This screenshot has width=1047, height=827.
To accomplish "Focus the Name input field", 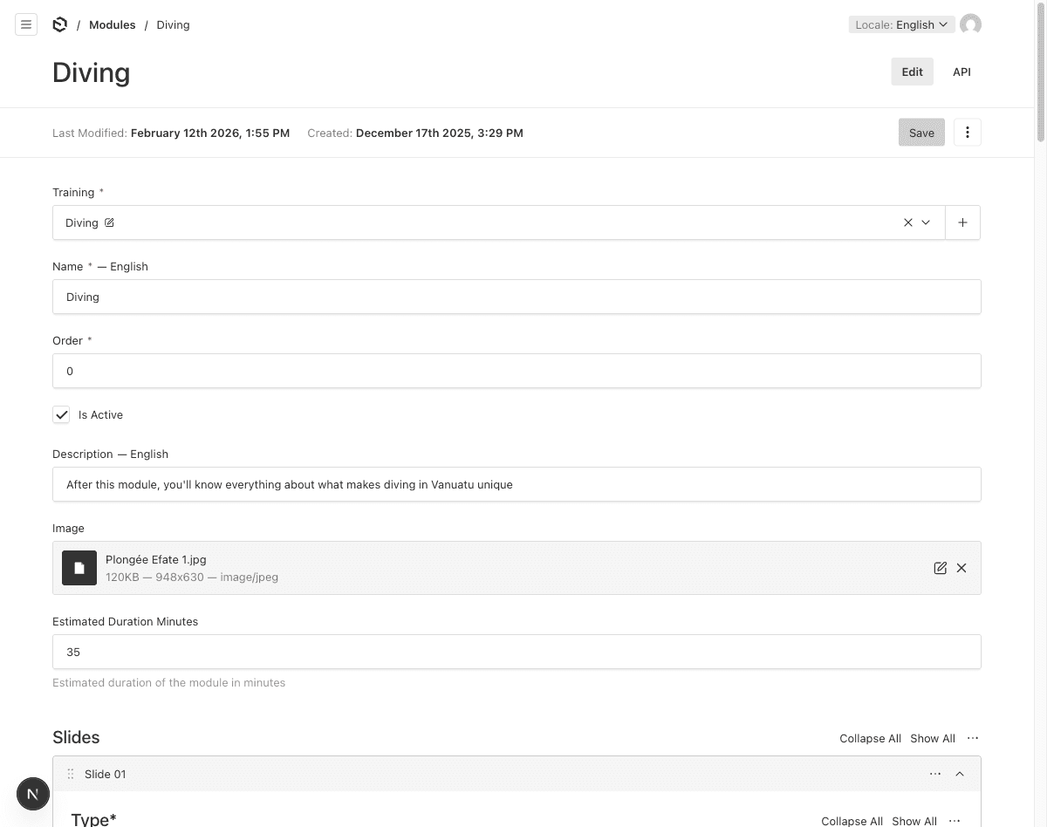I will [x=517, y=297].
